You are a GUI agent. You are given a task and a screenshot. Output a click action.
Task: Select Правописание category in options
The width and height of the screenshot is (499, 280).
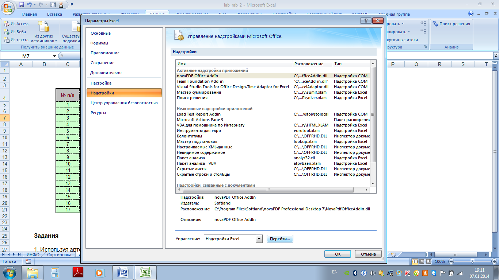124,53
